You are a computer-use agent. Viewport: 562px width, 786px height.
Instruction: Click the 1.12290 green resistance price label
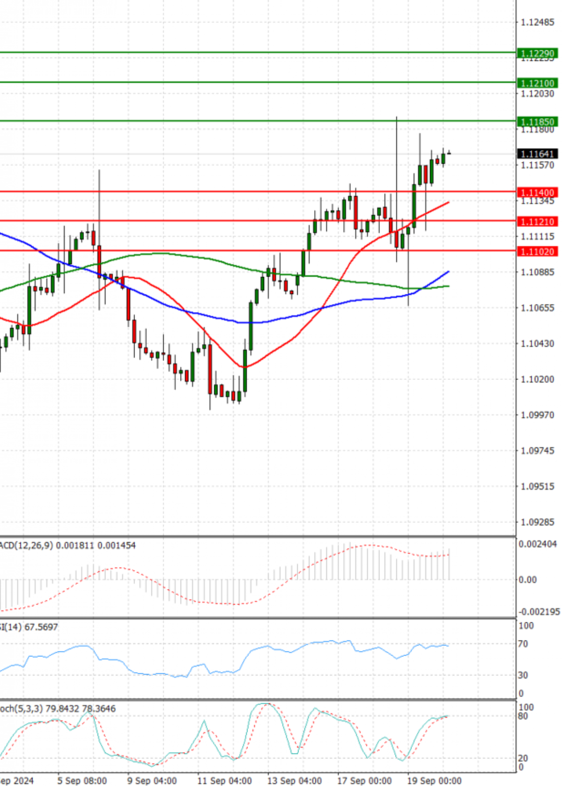pos(537,53)
